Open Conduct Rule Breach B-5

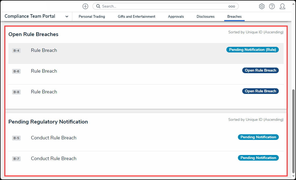pyautogui.click(x=54, y=138)
